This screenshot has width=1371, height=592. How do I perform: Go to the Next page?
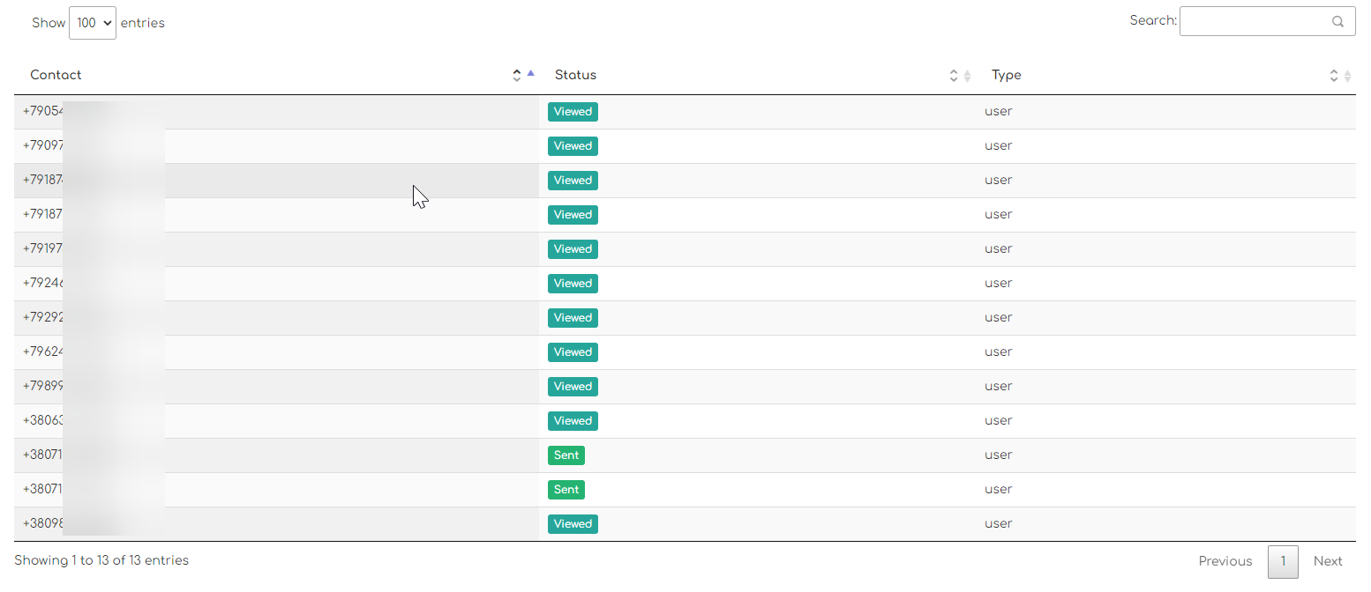tap(1327, 561)
